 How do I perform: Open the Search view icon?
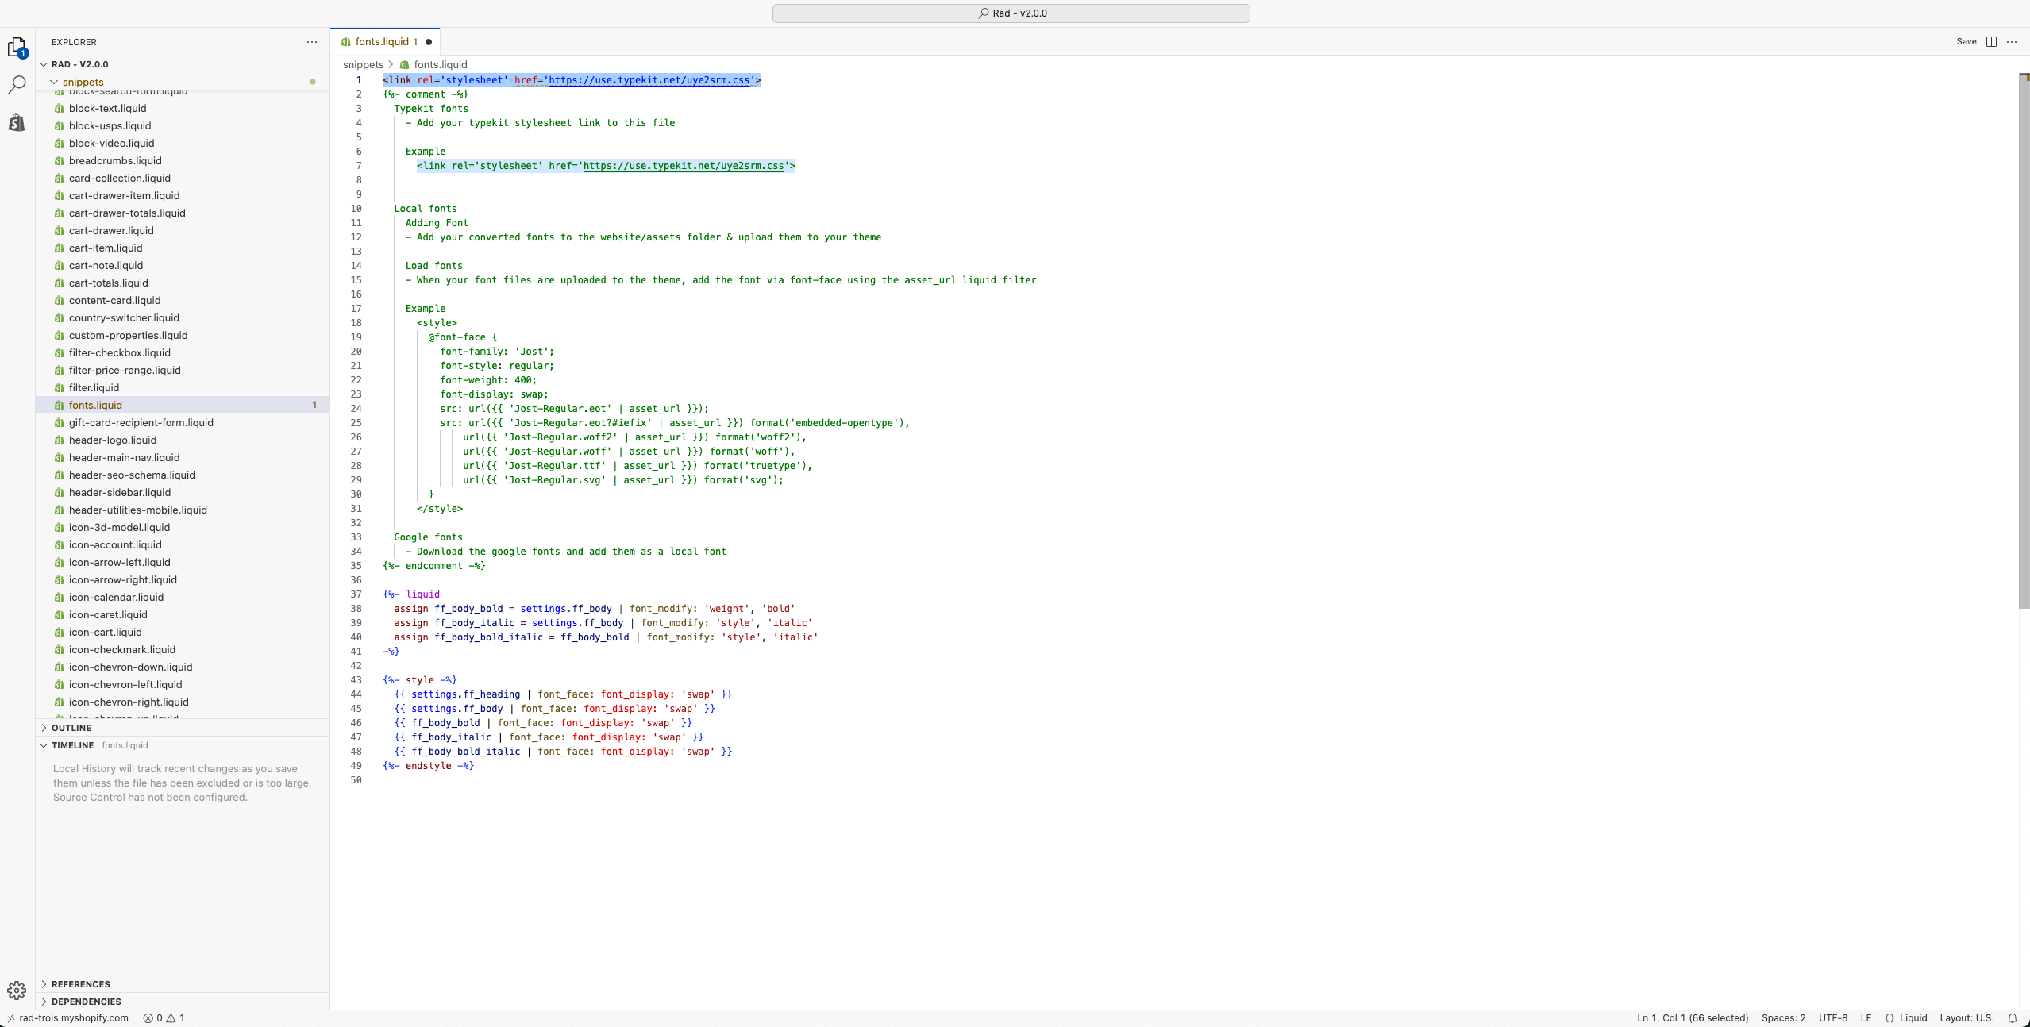point(17,85)
